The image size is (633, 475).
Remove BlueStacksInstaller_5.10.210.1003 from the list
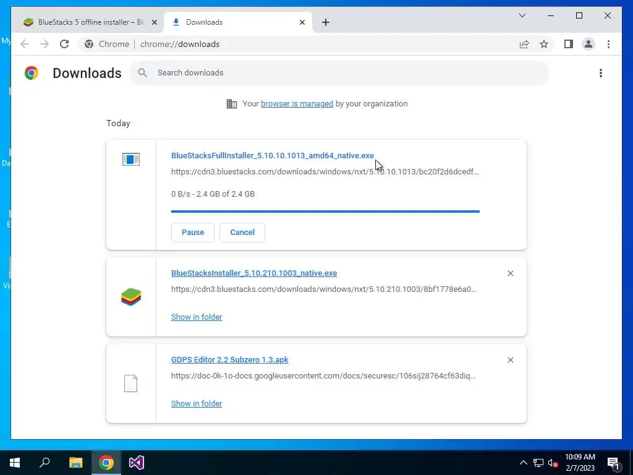[510, 273]
